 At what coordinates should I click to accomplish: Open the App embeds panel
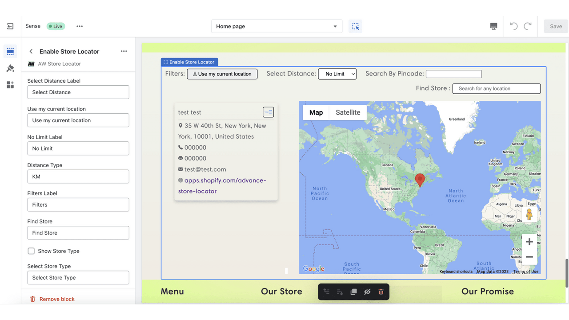coord(10,84)
